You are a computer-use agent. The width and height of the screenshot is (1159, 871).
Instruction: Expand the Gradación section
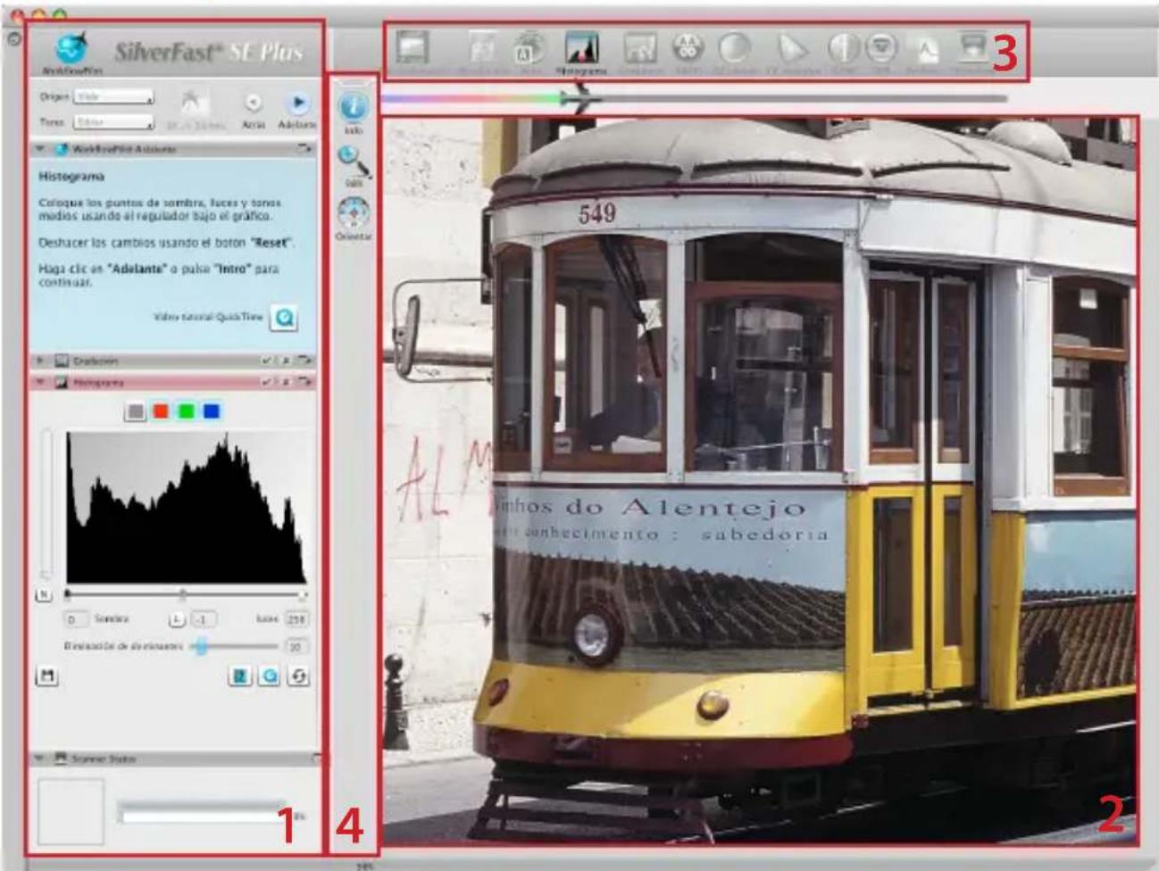pos(38,361)
